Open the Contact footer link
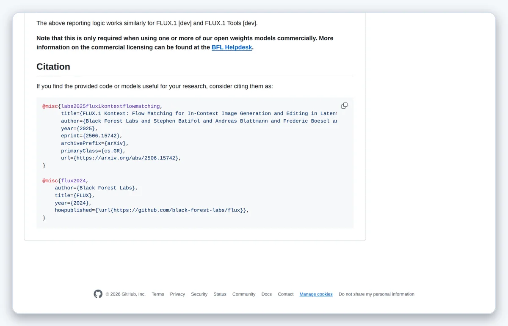Viewport: 508px width, 326px height. [286, 294]
